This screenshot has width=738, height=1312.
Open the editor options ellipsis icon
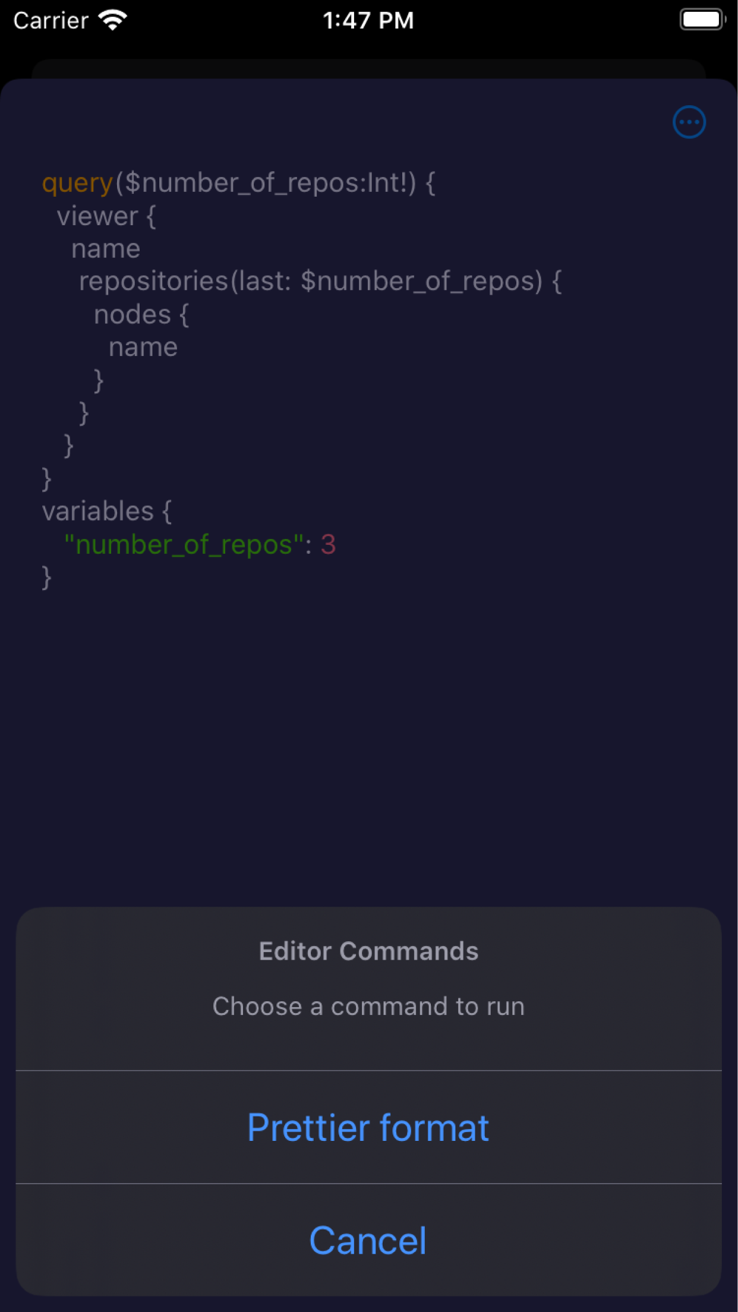click(689, 122)
